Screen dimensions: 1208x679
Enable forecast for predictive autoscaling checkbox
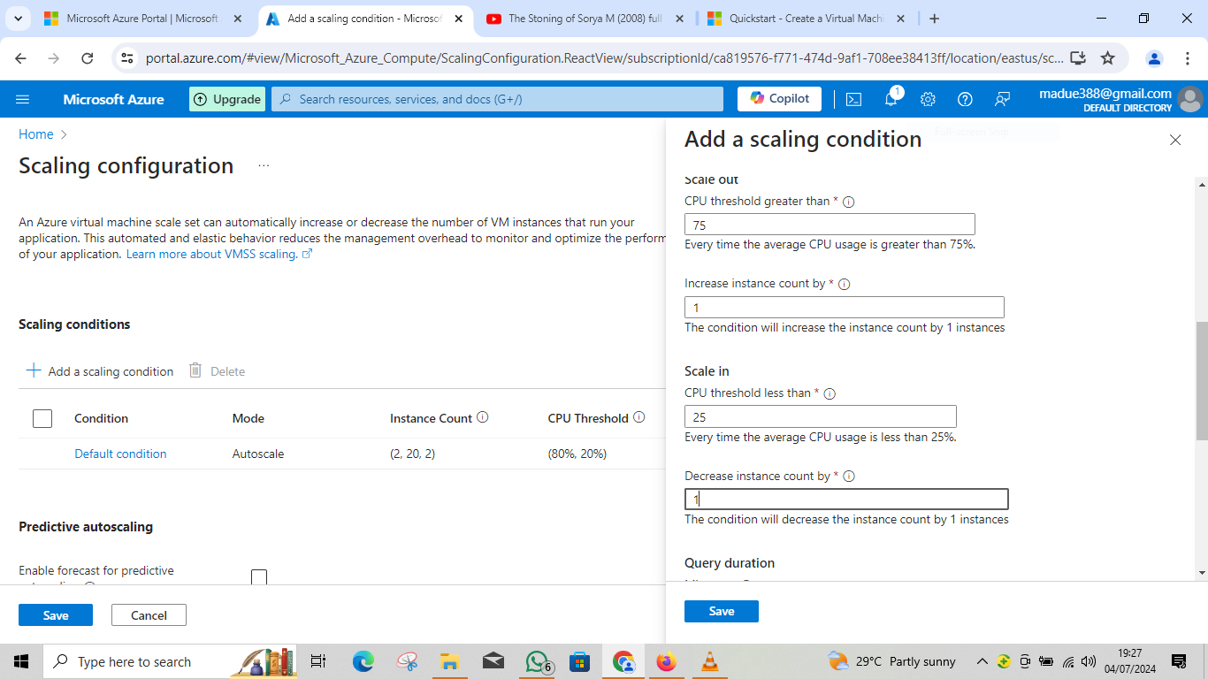point(259,576)
